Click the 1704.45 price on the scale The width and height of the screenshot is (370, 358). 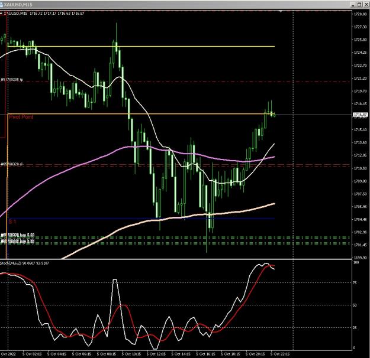(x=361, y=220)
